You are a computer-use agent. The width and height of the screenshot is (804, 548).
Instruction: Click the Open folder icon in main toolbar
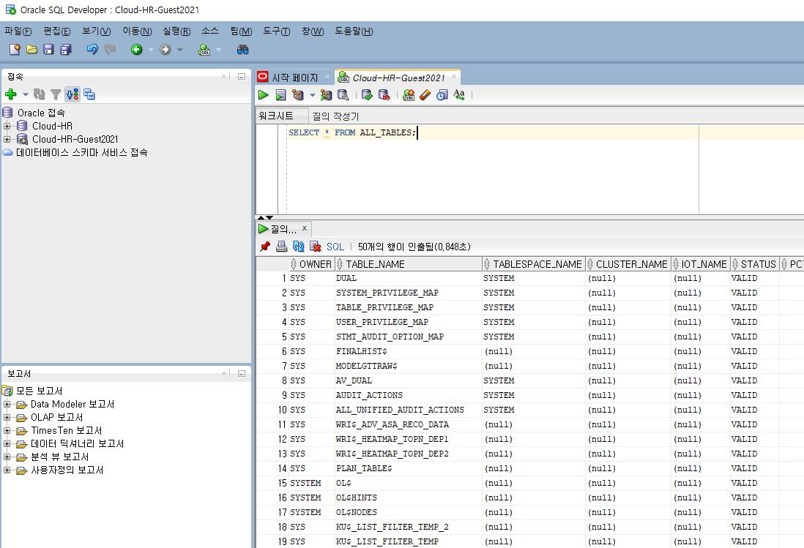pos(31,49)
